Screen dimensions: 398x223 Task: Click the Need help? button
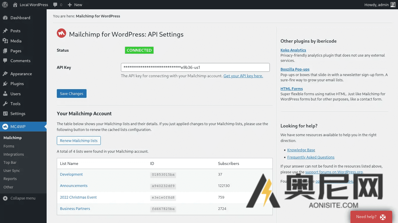pos(371,217)
